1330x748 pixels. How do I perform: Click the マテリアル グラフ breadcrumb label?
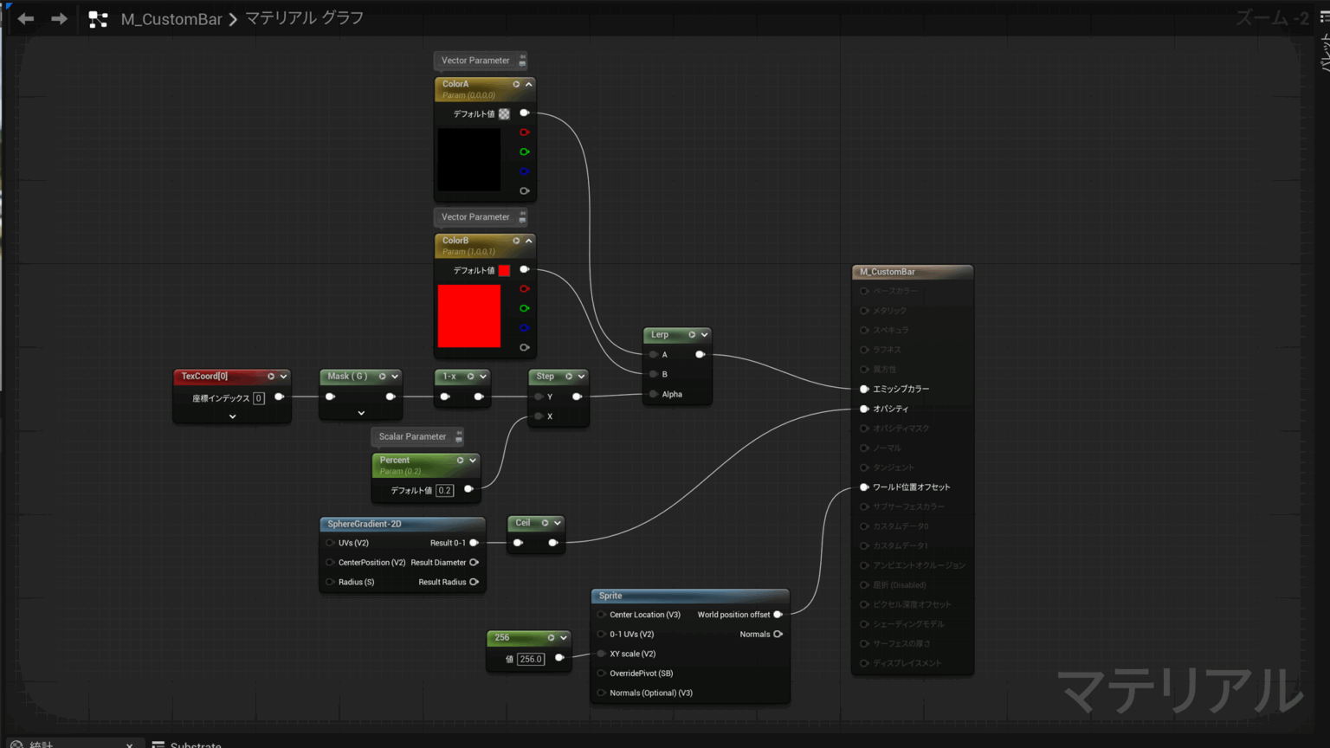(304, 18)
